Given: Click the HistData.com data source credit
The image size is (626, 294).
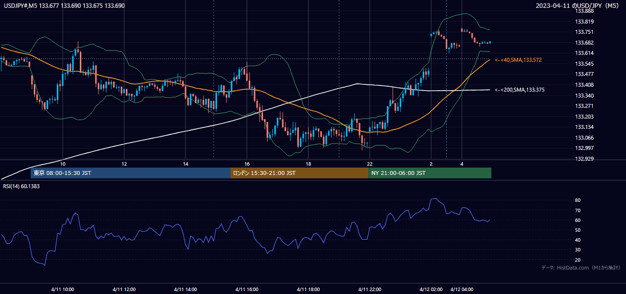Looking at the screenshot, I should click(x=581, y=268).
